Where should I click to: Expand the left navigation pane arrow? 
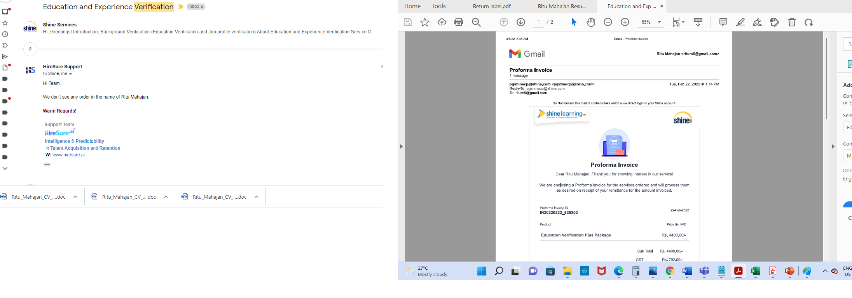(401, 146)
